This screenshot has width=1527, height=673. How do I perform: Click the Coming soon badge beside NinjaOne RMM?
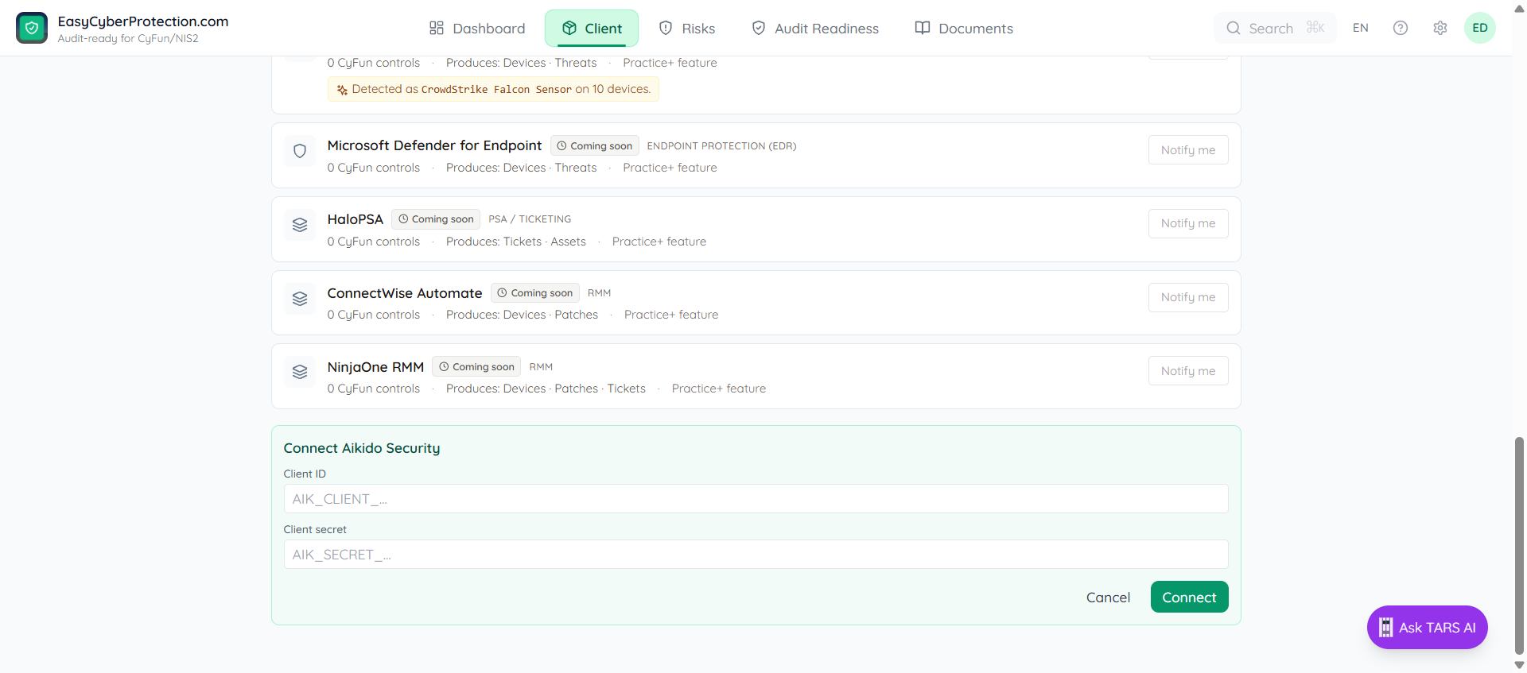coord(476,367)
